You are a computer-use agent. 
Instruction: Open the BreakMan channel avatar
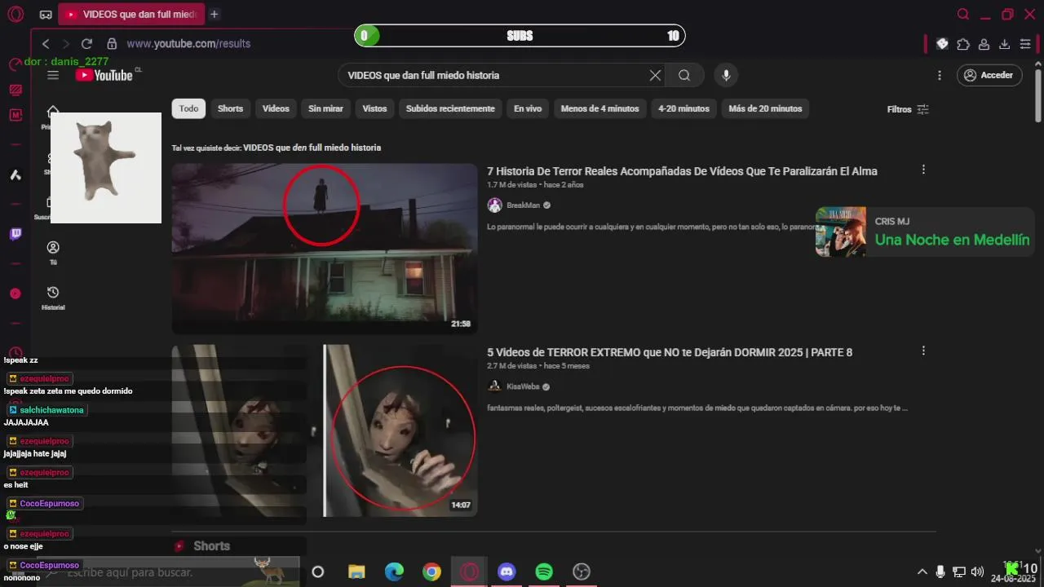[494, 205]
